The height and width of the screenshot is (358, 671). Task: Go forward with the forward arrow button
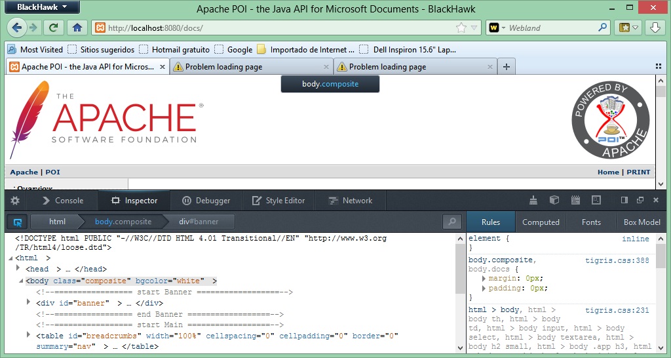33,28
